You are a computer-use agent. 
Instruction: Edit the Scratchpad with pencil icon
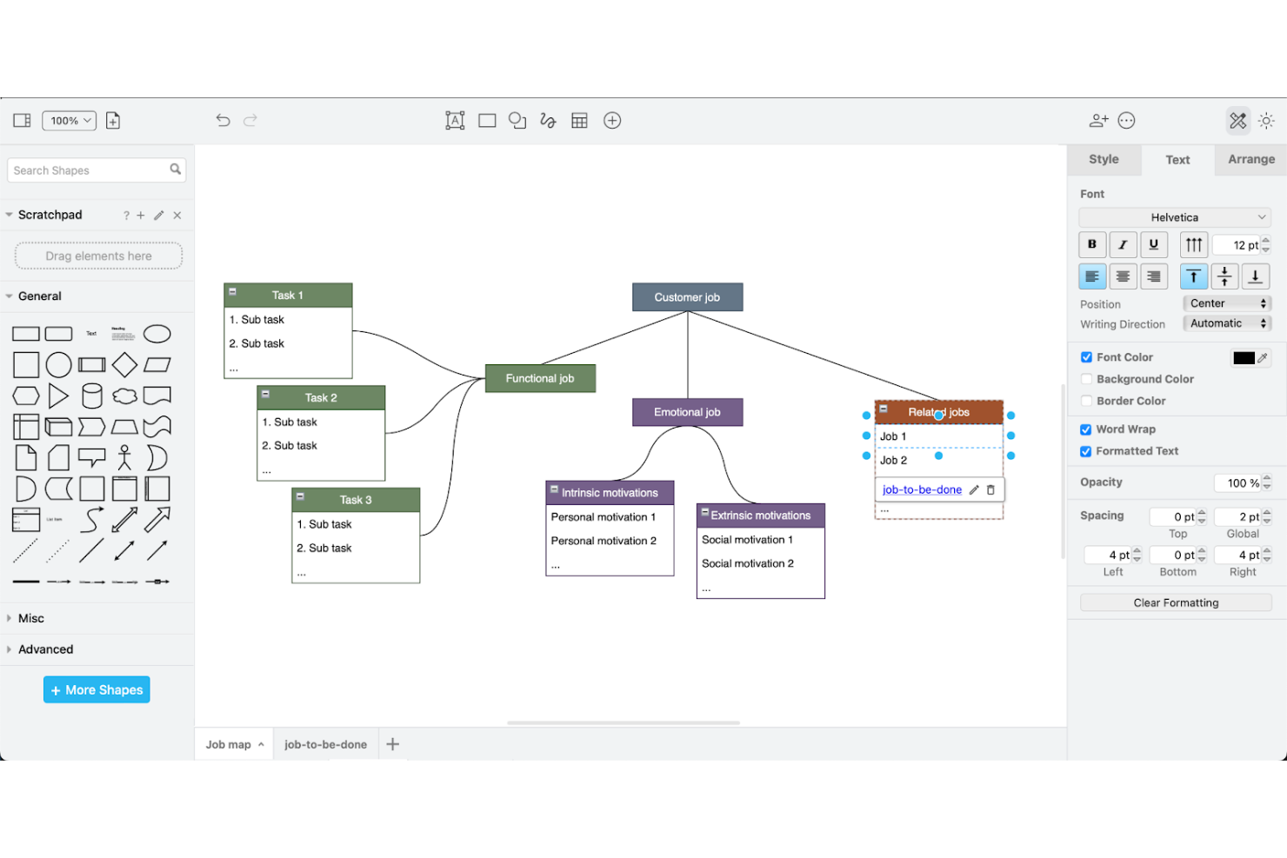click(159, 216)
